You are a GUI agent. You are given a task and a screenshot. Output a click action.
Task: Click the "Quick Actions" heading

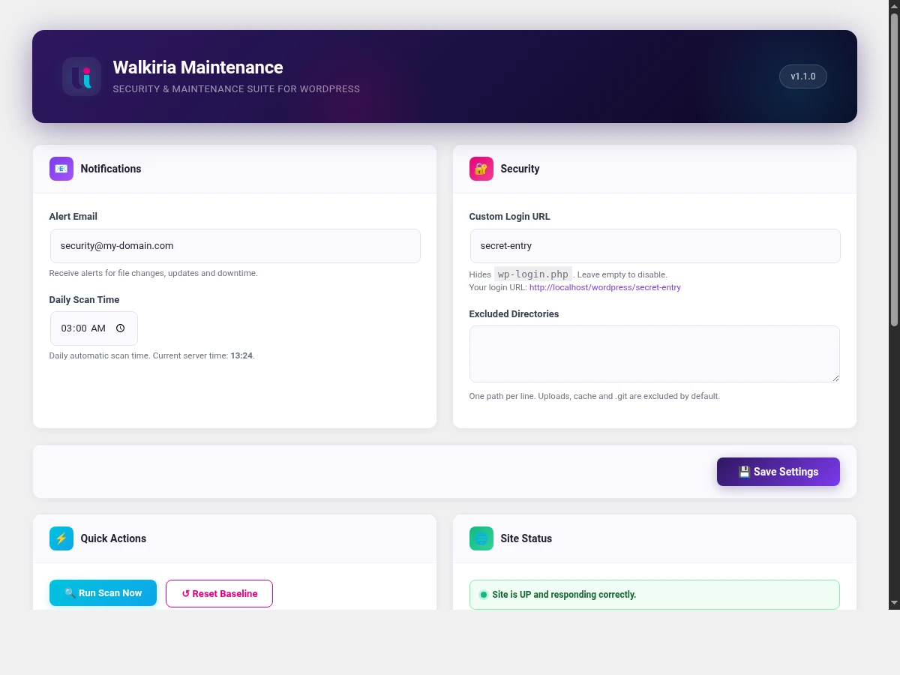click(x=113, y=538)
